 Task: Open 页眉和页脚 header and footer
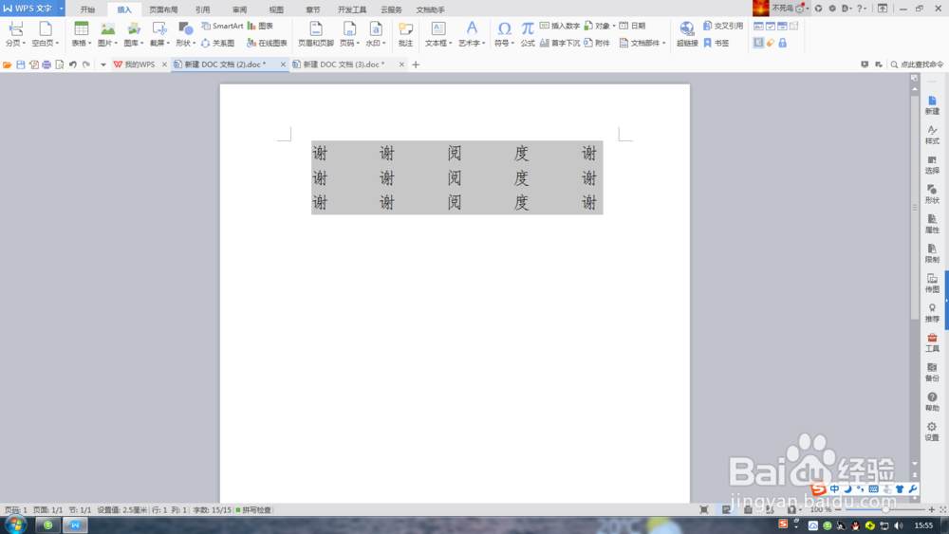coord(316,33)
